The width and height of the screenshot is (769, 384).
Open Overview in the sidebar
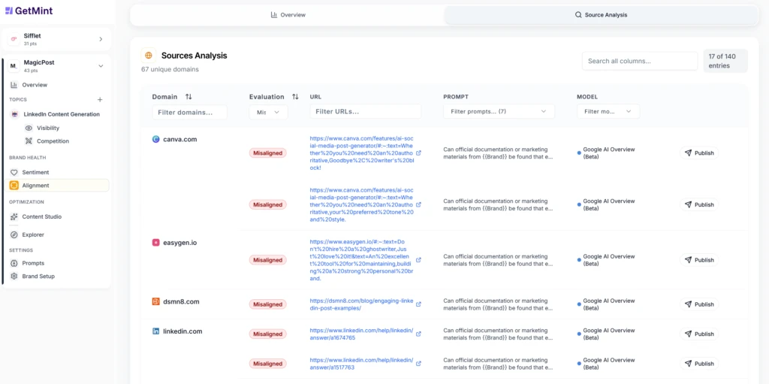click(x=35, y=85)
